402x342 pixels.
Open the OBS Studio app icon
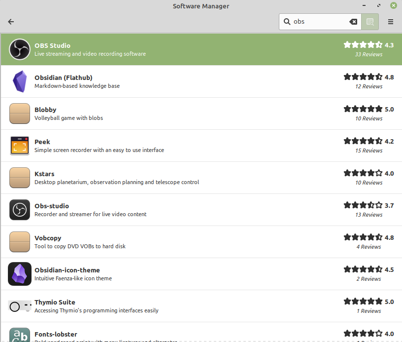click(20, 49)
